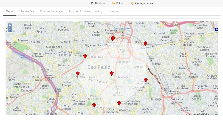Switch to the Mapa tab

coord(9,11)
